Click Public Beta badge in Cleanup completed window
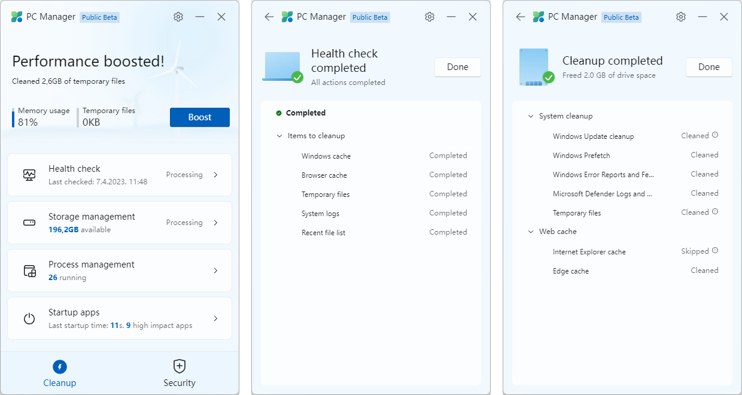The width and height of the screenshot is (742, 395). click(x=622, y=17)
